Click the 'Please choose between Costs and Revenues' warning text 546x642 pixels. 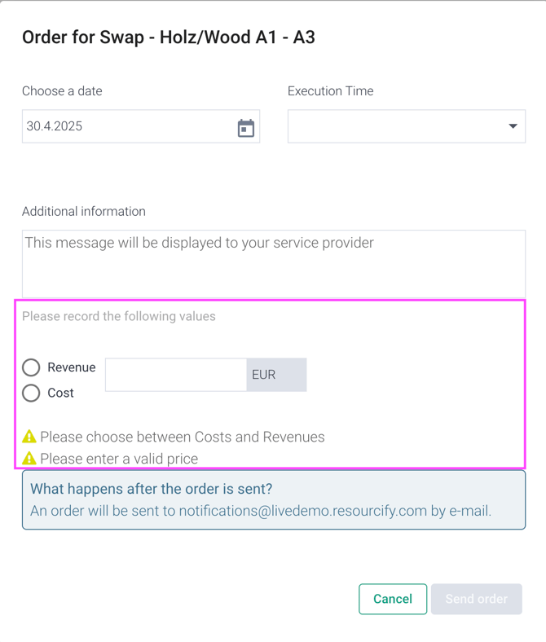point(183,437)
